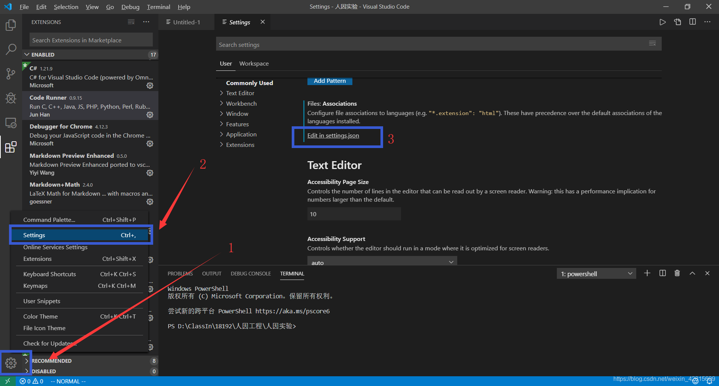The width and height of the screenshot is (719, 386).
Task: Expand the Window settings category
Action: (237, 114)
